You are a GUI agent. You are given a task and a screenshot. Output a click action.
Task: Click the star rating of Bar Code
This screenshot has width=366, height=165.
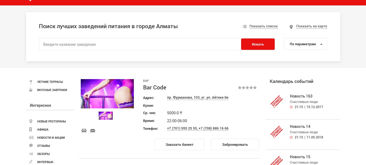(247, 88)
